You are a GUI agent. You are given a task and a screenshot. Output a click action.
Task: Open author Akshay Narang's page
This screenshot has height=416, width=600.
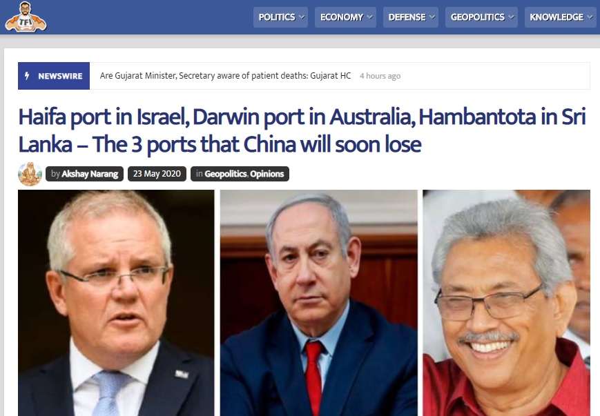pyautogui.click(x=90, y=174)
